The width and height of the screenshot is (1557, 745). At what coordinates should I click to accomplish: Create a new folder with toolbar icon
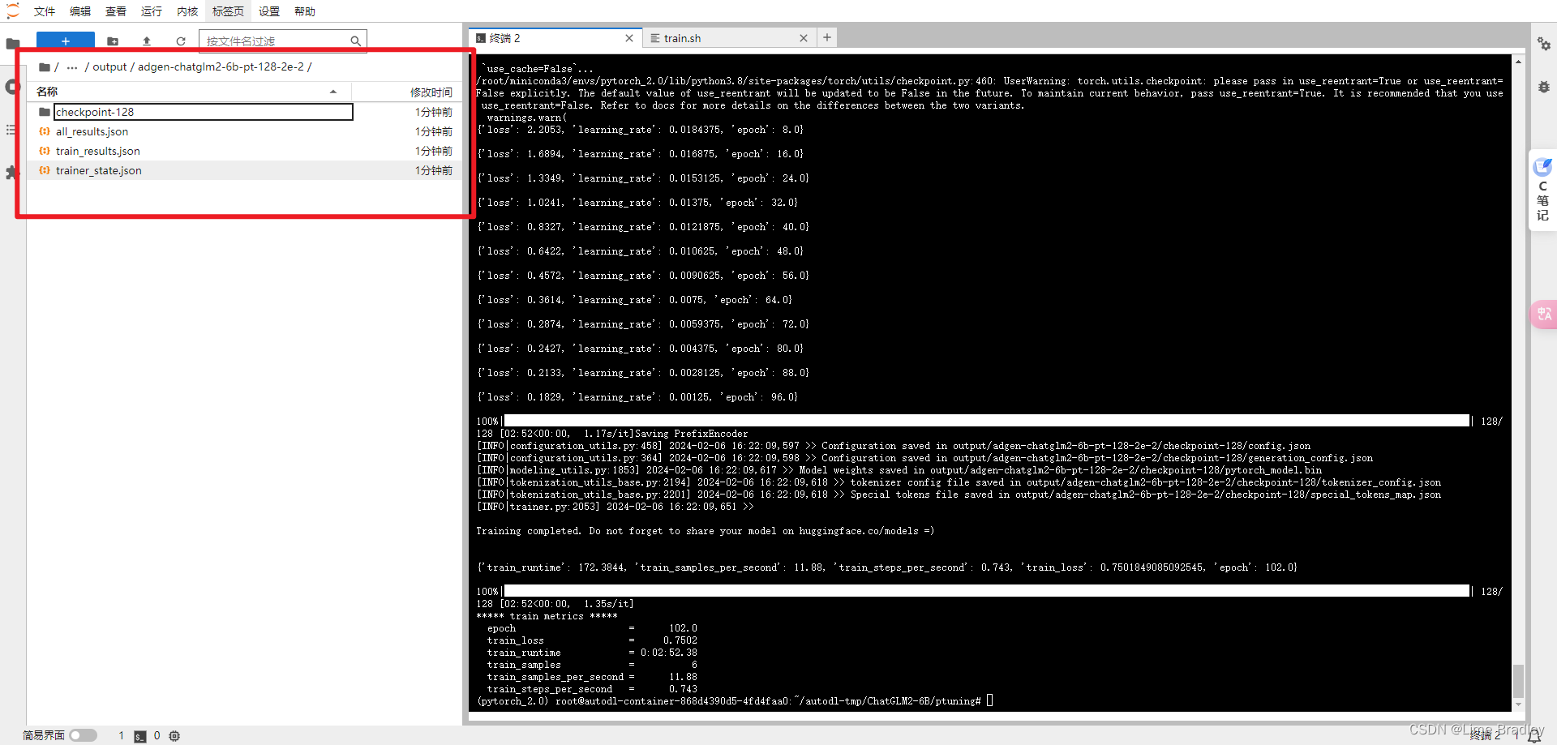[x=113, y=41]
